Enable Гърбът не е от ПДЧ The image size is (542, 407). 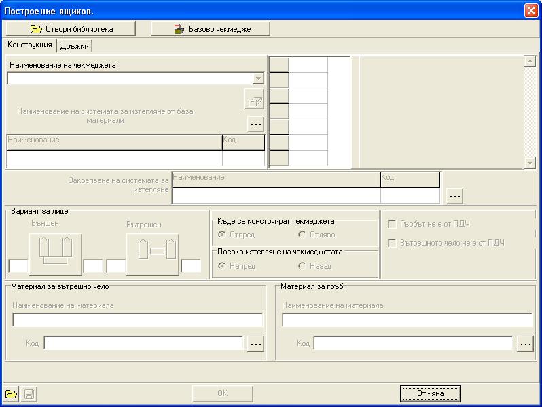pyautogui.click(x=392, y=225)
